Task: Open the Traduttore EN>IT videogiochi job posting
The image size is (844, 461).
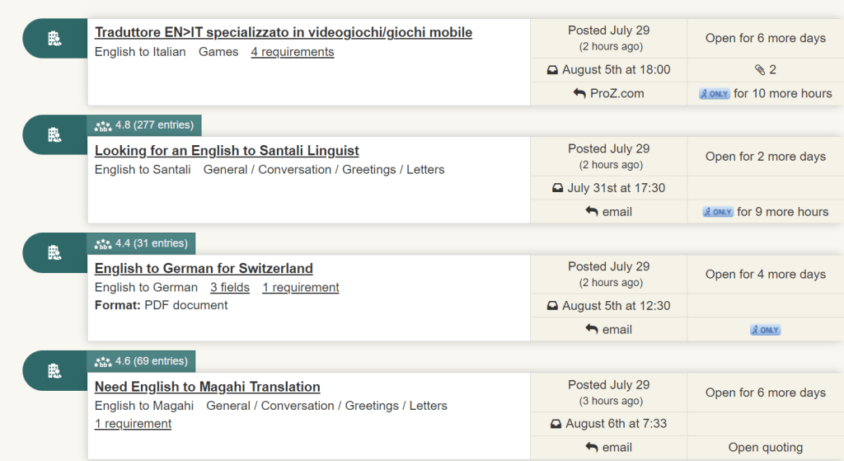Action: click(x=284, y=32)
